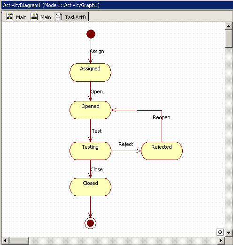Select the initial state filled circle
Image resolution: width=233 pixels, height=245 pixels.
91,34
